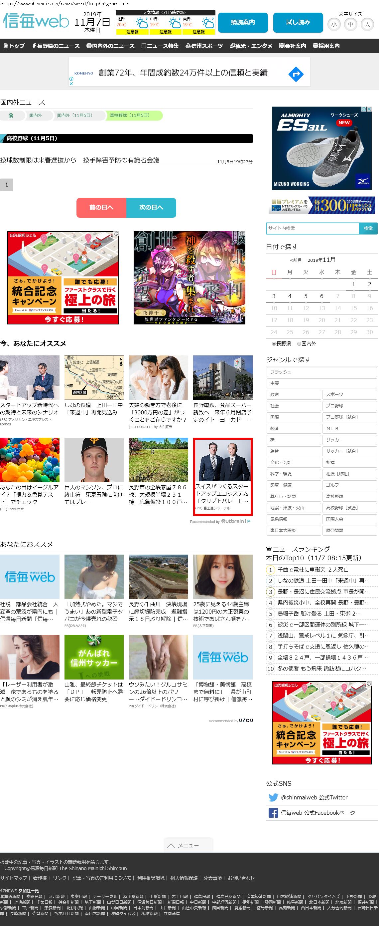379x926 pixels.
Task: Click the 信毎web site logo
Action: [x=36, y=22]
